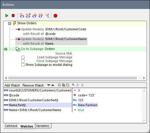Click the horizontal scrollbar thumb in the actions pane

coord(73,78)
